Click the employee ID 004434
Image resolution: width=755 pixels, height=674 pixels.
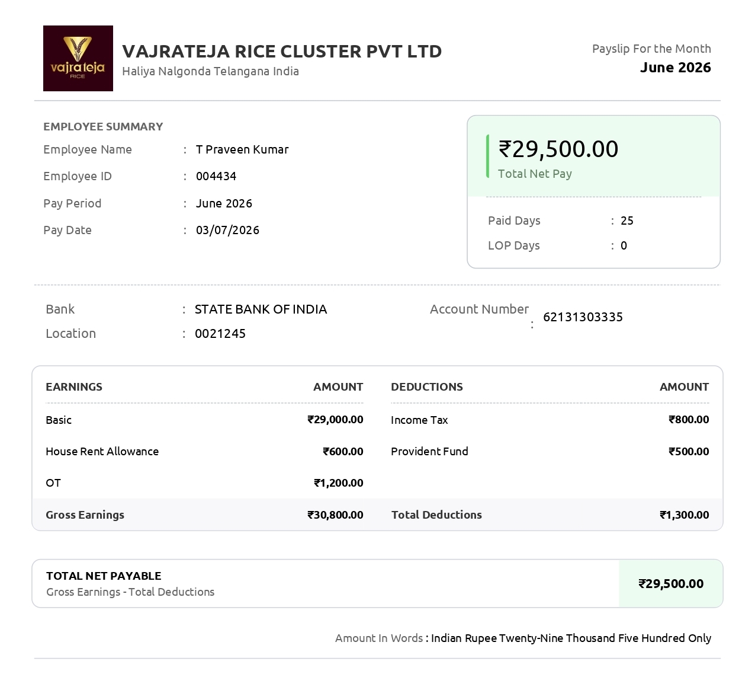click(x=216, y=176)
